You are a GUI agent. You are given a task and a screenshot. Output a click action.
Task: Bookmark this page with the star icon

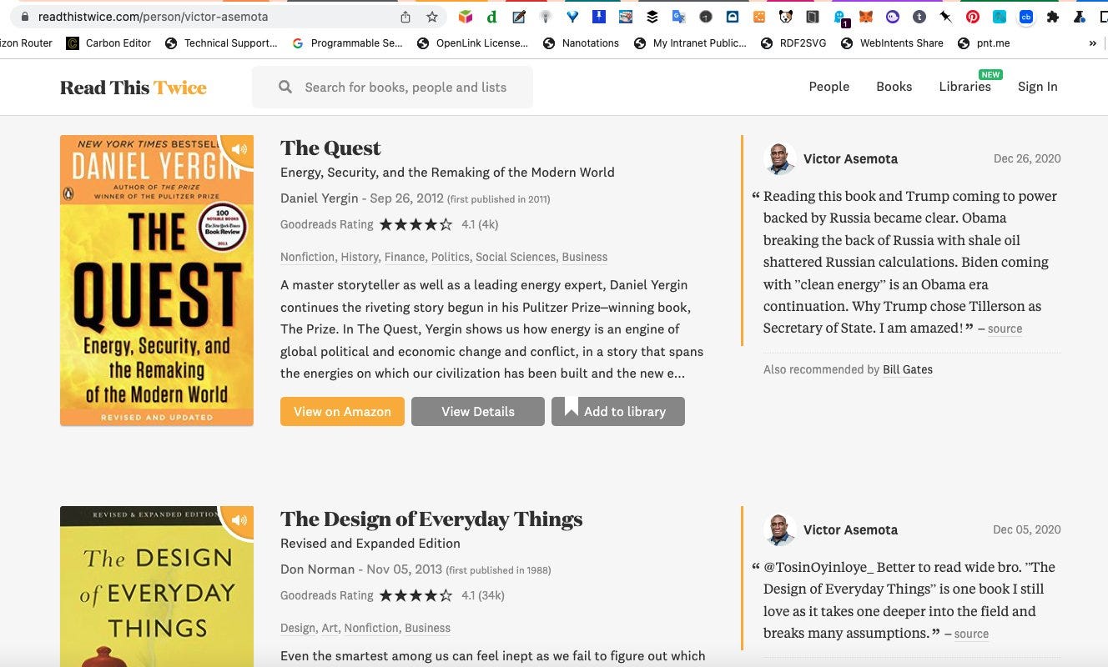click(x=432, y=17)
